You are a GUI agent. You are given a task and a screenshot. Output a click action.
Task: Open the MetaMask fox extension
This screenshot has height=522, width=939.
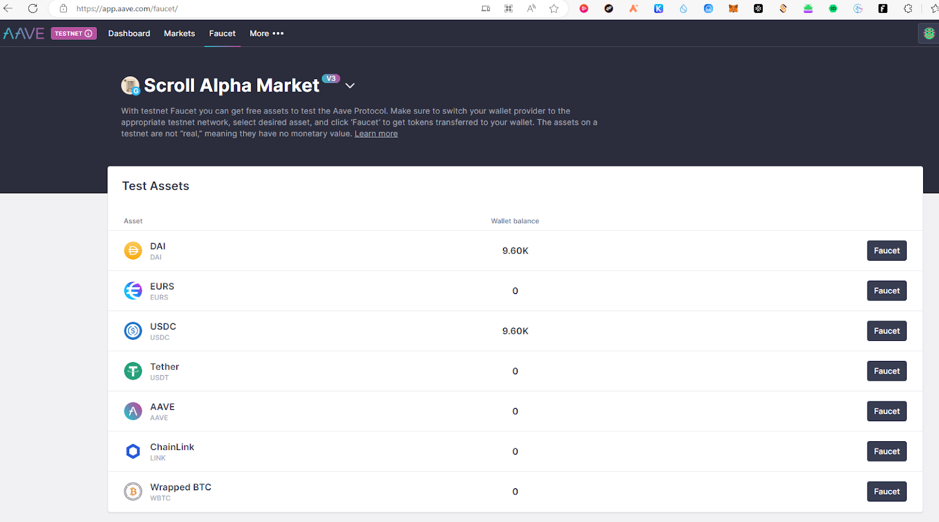(x=733, y=8)
